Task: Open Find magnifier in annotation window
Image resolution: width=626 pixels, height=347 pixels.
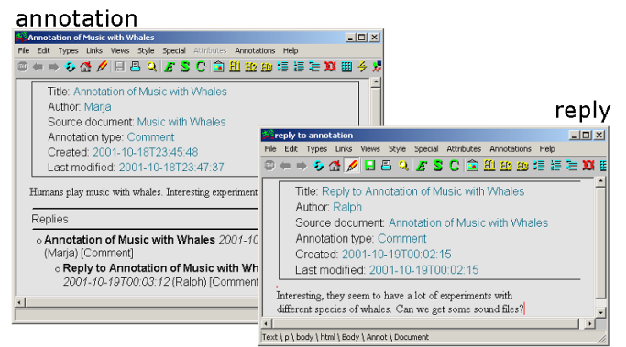Action: coord(152,67)
